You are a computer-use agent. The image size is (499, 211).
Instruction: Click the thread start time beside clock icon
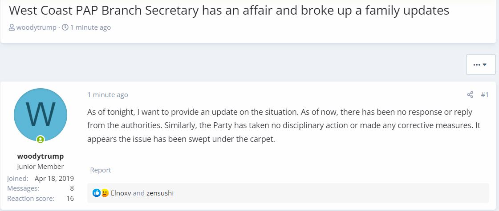[x=90, y=27]
